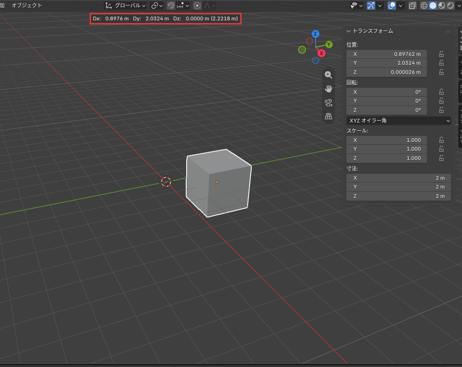The width and height of the screenshot is (462, 367).
Task: Toggle proportional editing
Action: (197, 6)
